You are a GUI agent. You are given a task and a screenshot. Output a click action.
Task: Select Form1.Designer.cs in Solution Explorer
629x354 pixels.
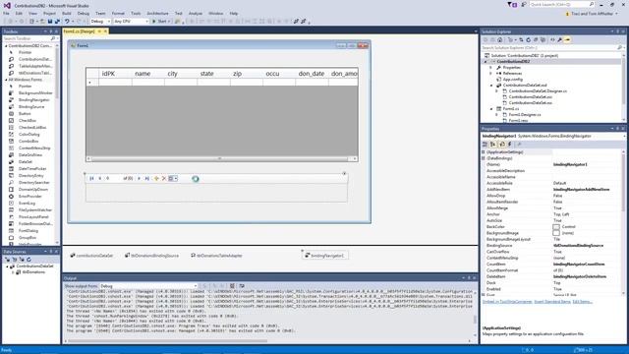tap(524, 115)
